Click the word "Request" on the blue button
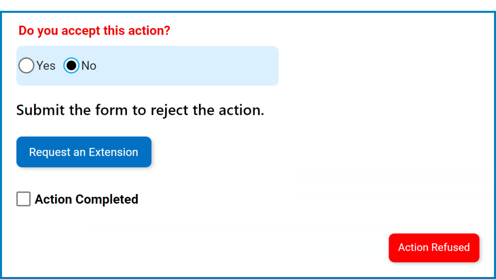The image size is (496, 279). 50,152
